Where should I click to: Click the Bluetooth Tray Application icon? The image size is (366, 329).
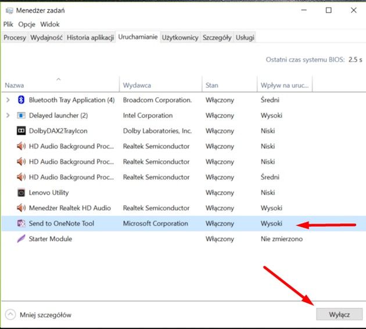21,100
